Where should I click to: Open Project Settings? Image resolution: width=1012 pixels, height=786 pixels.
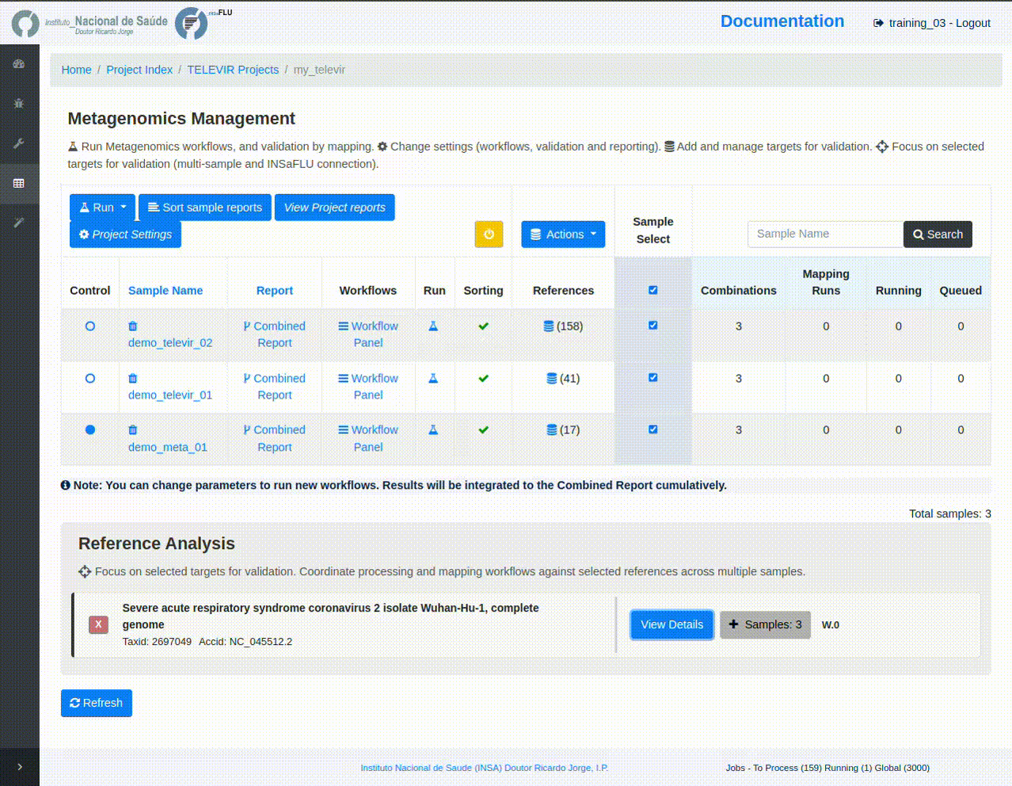125,235
